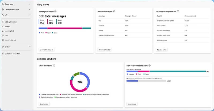Click the More resources icon

(3, 40)
